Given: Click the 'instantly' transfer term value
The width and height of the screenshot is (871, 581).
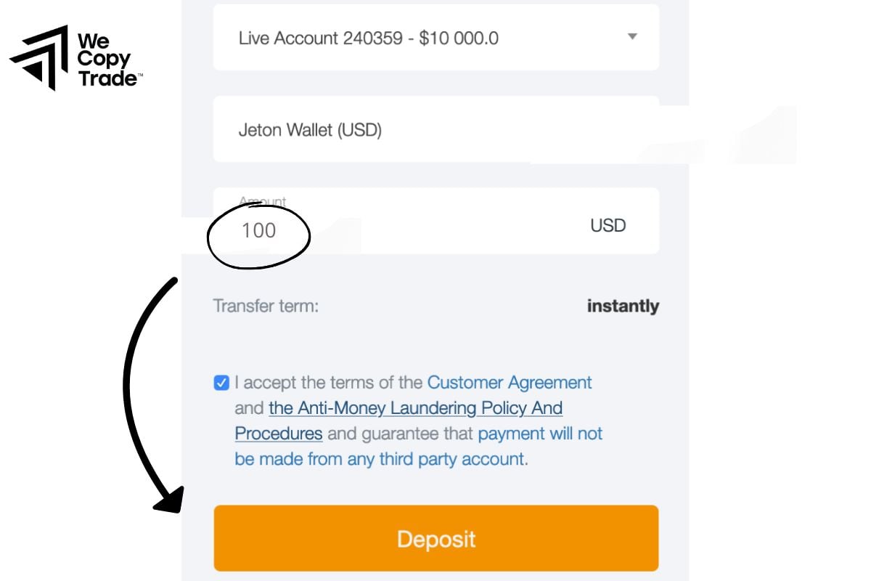Looking at the screenshot, I should tap(622, 306).
